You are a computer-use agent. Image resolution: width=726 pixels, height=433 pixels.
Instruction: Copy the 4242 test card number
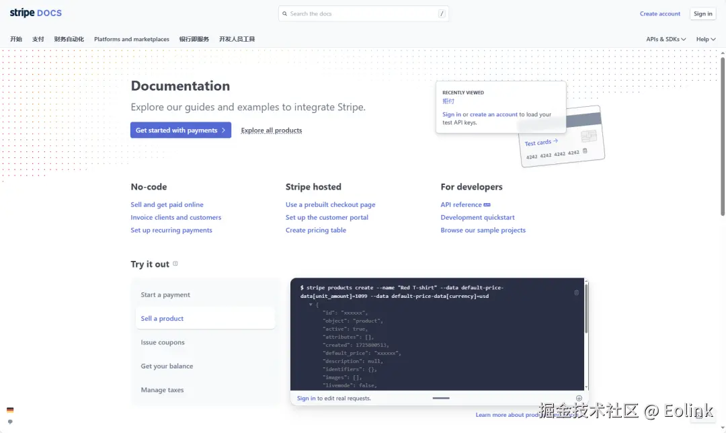585,151
